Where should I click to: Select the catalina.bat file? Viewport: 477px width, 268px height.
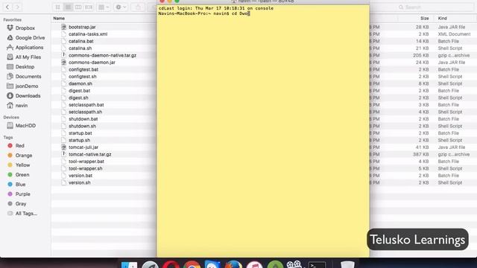click(x=81, y=41)
